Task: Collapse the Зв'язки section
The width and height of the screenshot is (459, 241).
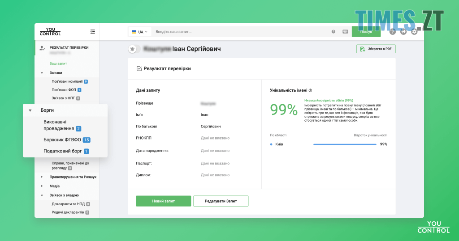Action: pyautogui.click(x=42, y=72)
